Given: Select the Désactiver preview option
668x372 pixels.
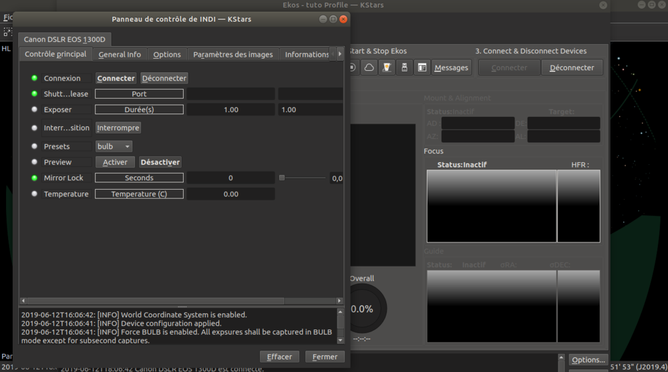Looking at the screenshot, I should click(x=160, y=162).
